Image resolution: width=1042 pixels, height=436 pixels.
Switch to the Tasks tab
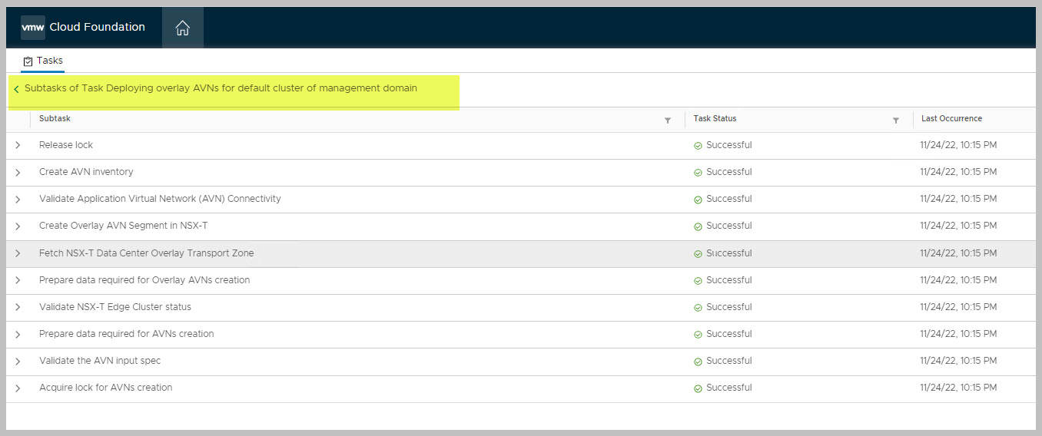coord(43,61)
